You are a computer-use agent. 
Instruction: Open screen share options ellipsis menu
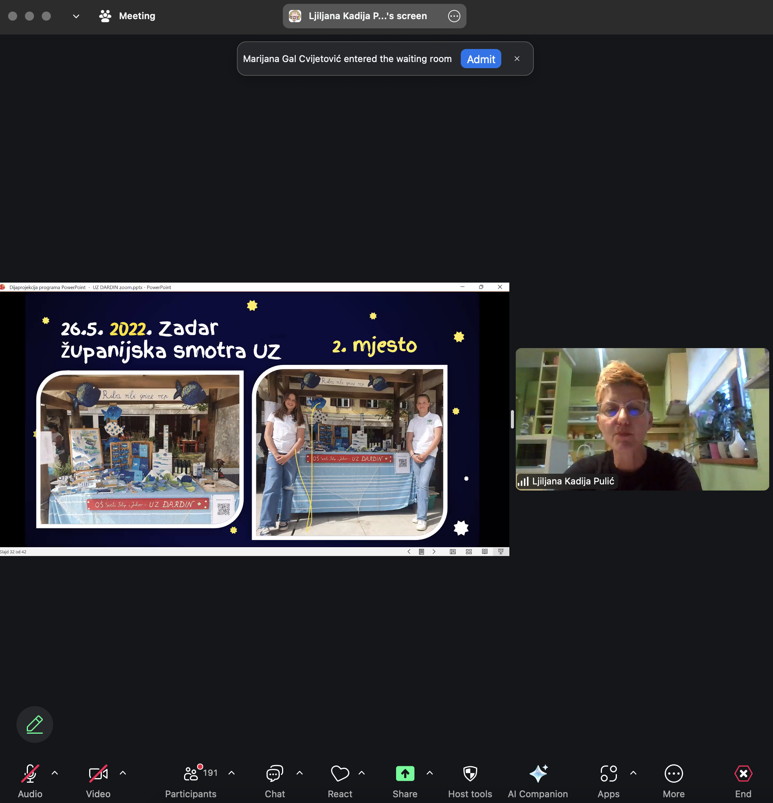coord(454,16)
